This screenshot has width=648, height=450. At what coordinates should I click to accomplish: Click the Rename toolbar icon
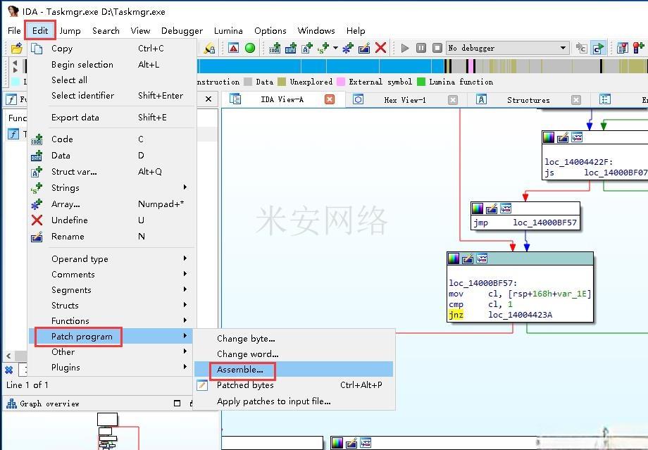(x=364, y=49)
